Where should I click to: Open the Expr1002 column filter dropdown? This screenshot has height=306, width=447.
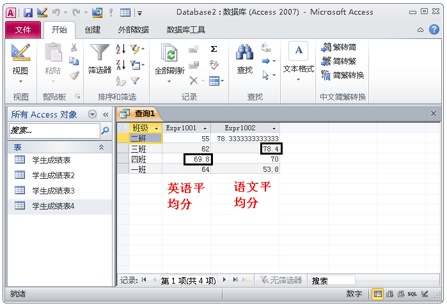[274, 128]
